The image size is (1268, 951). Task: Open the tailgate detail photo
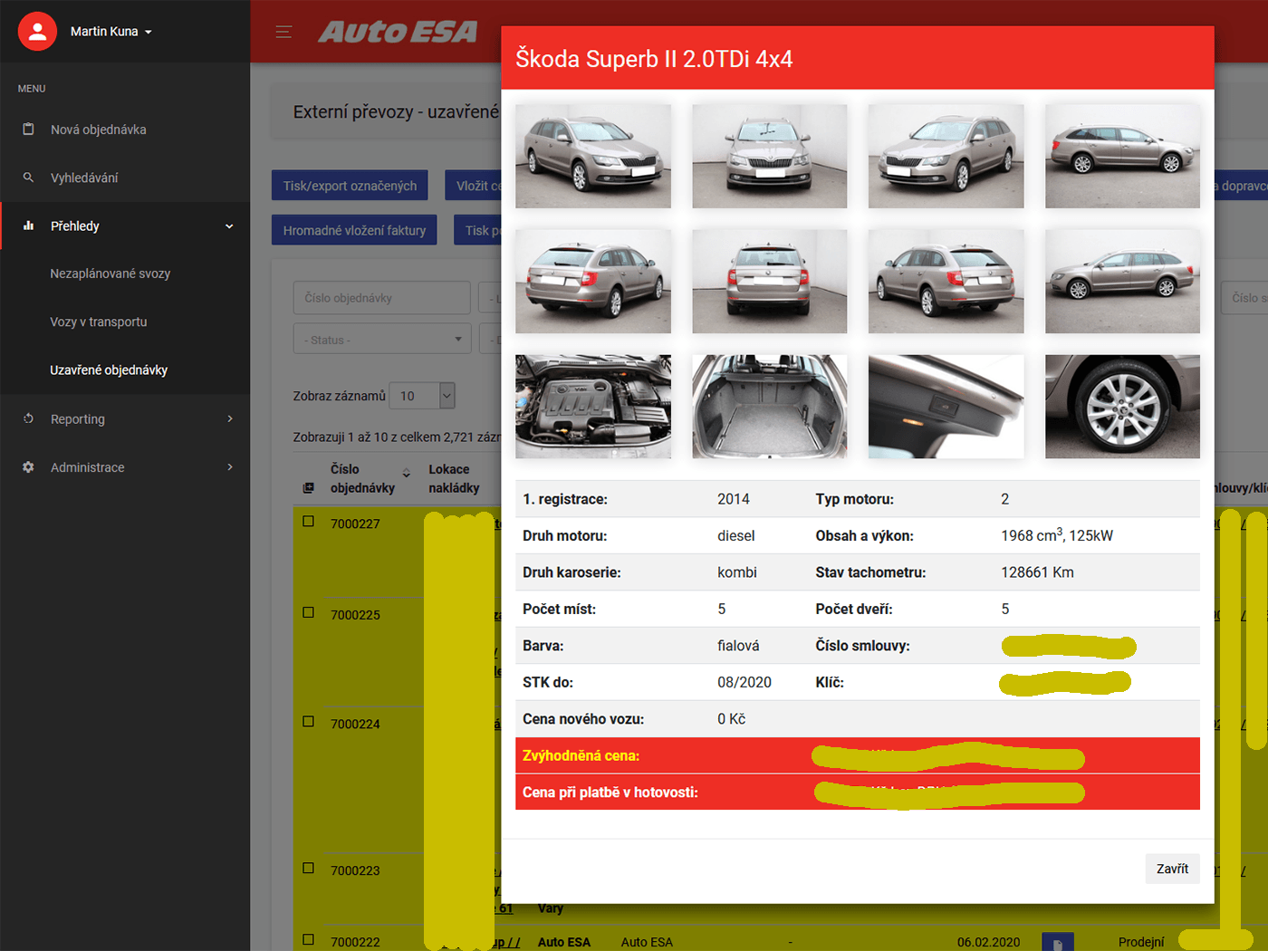coord(946,407)
